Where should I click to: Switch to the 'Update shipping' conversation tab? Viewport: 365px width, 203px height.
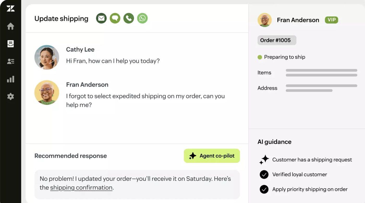point(61,18)
